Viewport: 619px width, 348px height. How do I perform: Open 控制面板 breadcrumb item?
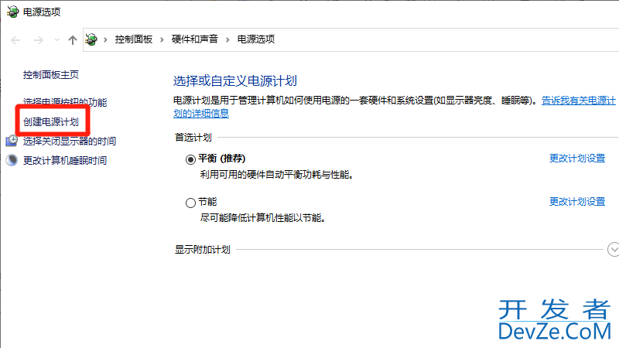click(x=133, y=39)
